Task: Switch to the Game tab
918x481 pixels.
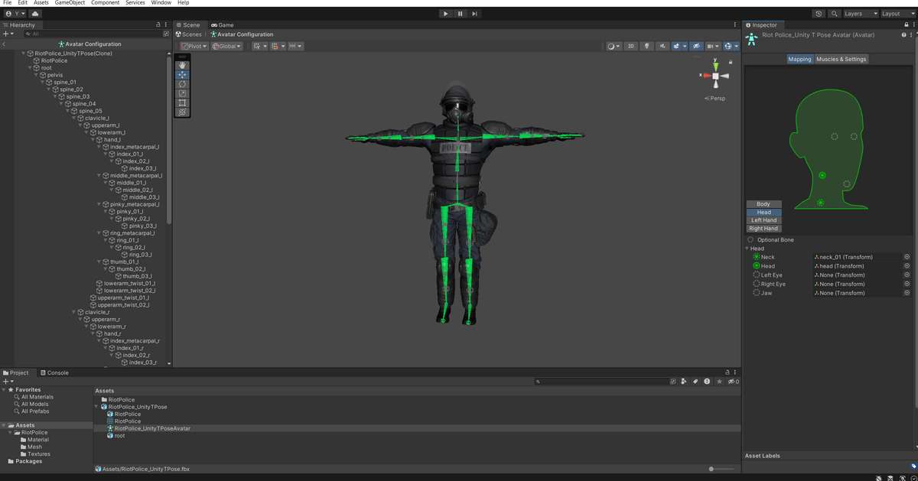Action: tap(222, 24)
